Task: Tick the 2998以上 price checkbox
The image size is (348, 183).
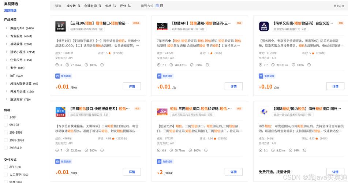Action: tap(6, 148)
